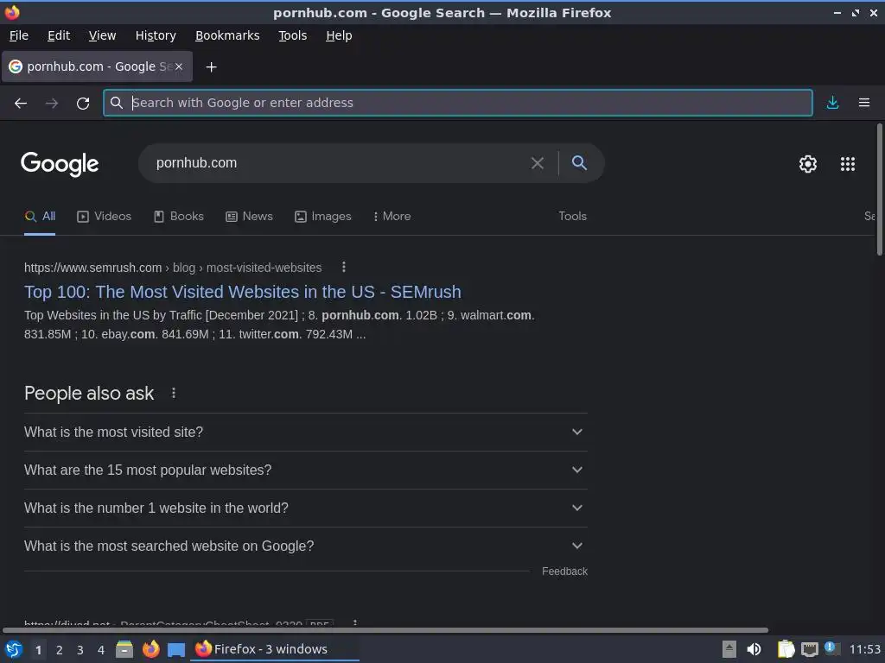885x663 pixels.
Task: Switch to Books results
Action: 179,217
